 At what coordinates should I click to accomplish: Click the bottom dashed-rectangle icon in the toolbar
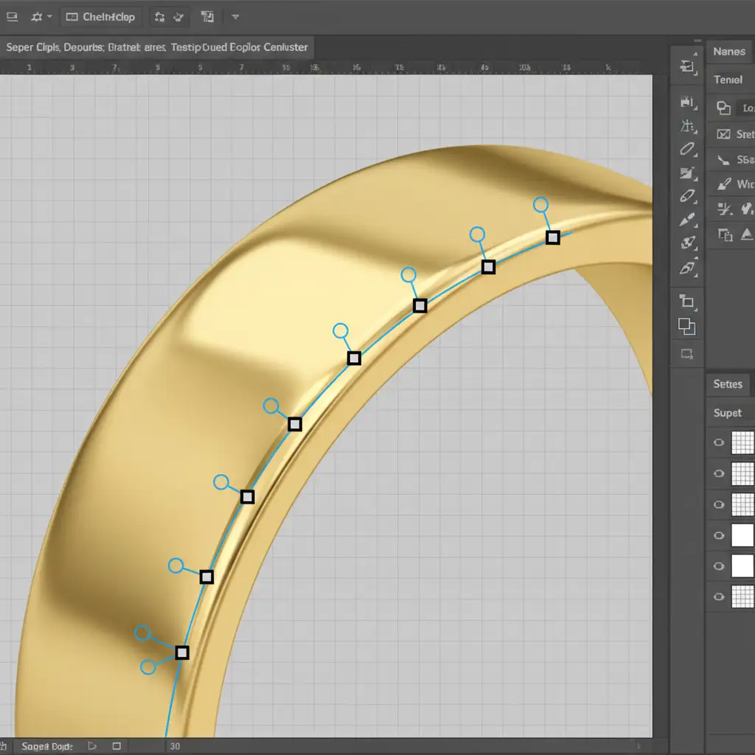(687, 354)
